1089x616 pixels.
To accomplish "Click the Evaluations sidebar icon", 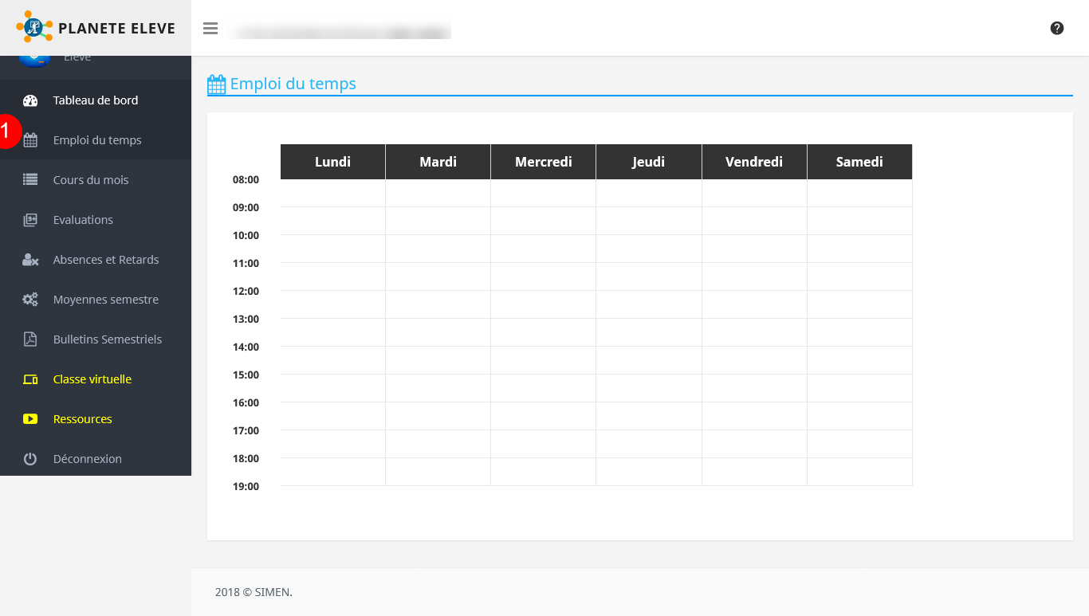I will coord(30,220).
